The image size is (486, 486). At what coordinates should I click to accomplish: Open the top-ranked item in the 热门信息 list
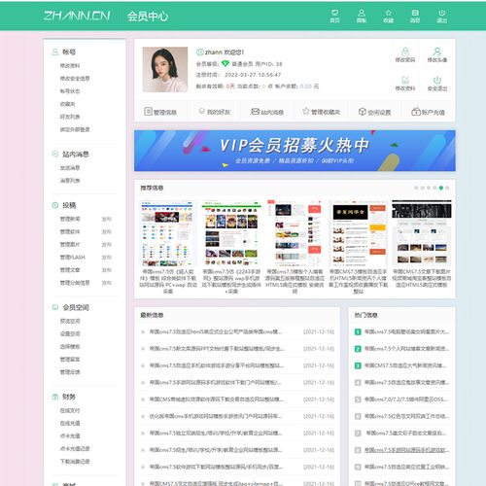coord(406,331)
